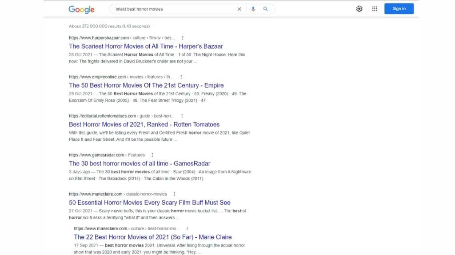The image size is (455, 255).
Task: Click the editorial.rottentomatoes.com URL breadcrumb
Action: click(x=122, y=116)
